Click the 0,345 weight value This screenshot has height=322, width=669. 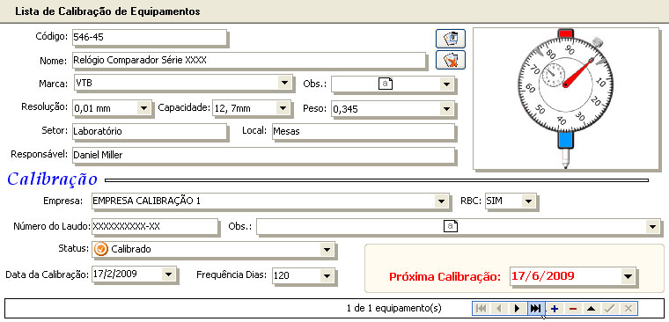(345, 110)
